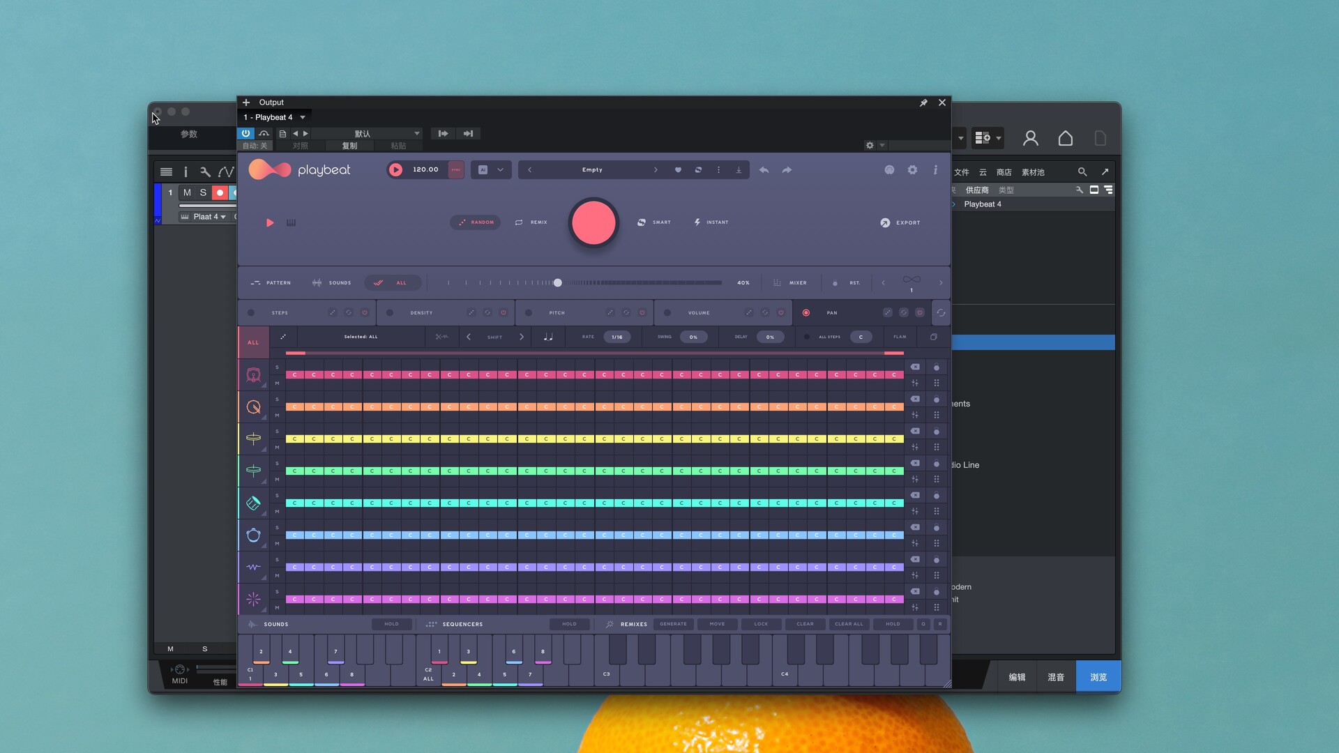Click the Playbeat skin palette icon
The width and height of the screenshot is (1339, 753).
tap(889, 170)
